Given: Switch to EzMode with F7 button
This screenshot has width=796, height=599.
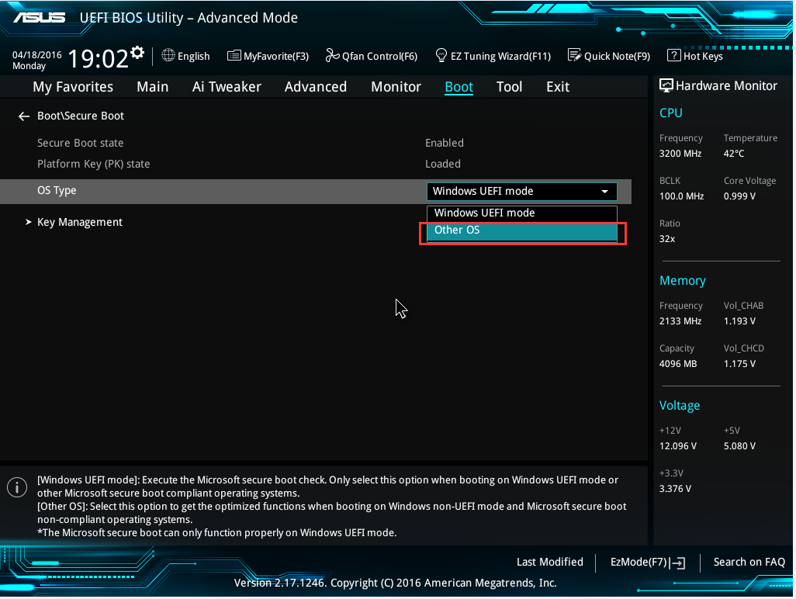Looking at the screenshot, I should pos(646,562).
